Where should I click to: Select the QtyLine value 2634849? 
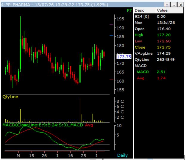click(166, 60)
